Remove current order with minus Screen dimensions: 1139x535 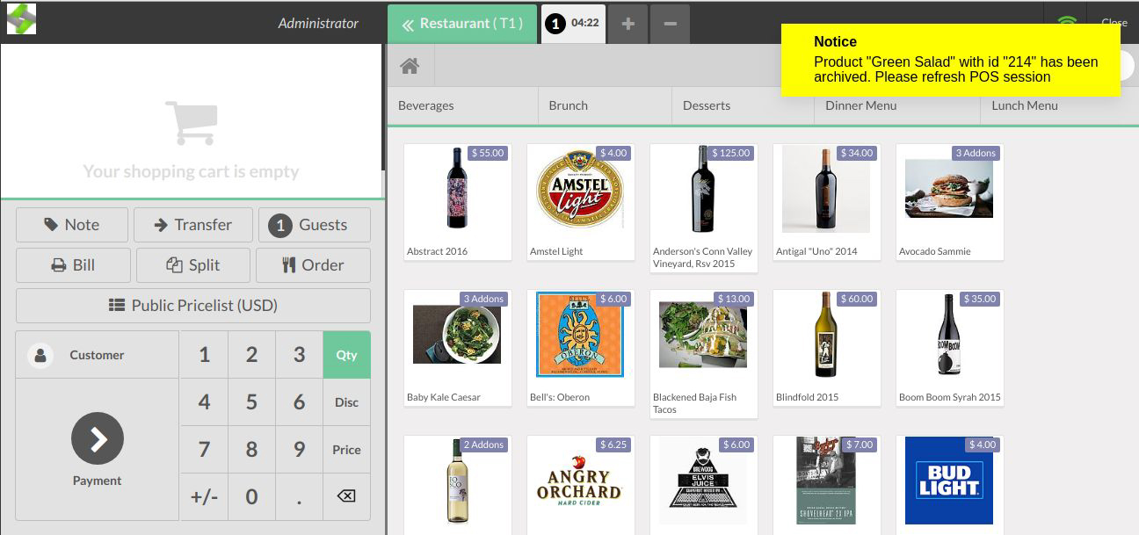tap(670, 24)
